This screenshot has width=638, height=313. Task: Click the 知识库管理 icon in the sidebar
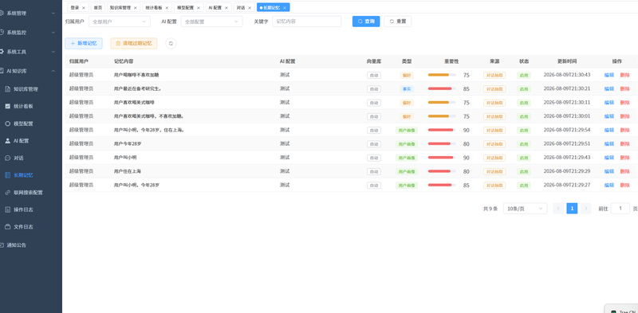coord(8,89)
